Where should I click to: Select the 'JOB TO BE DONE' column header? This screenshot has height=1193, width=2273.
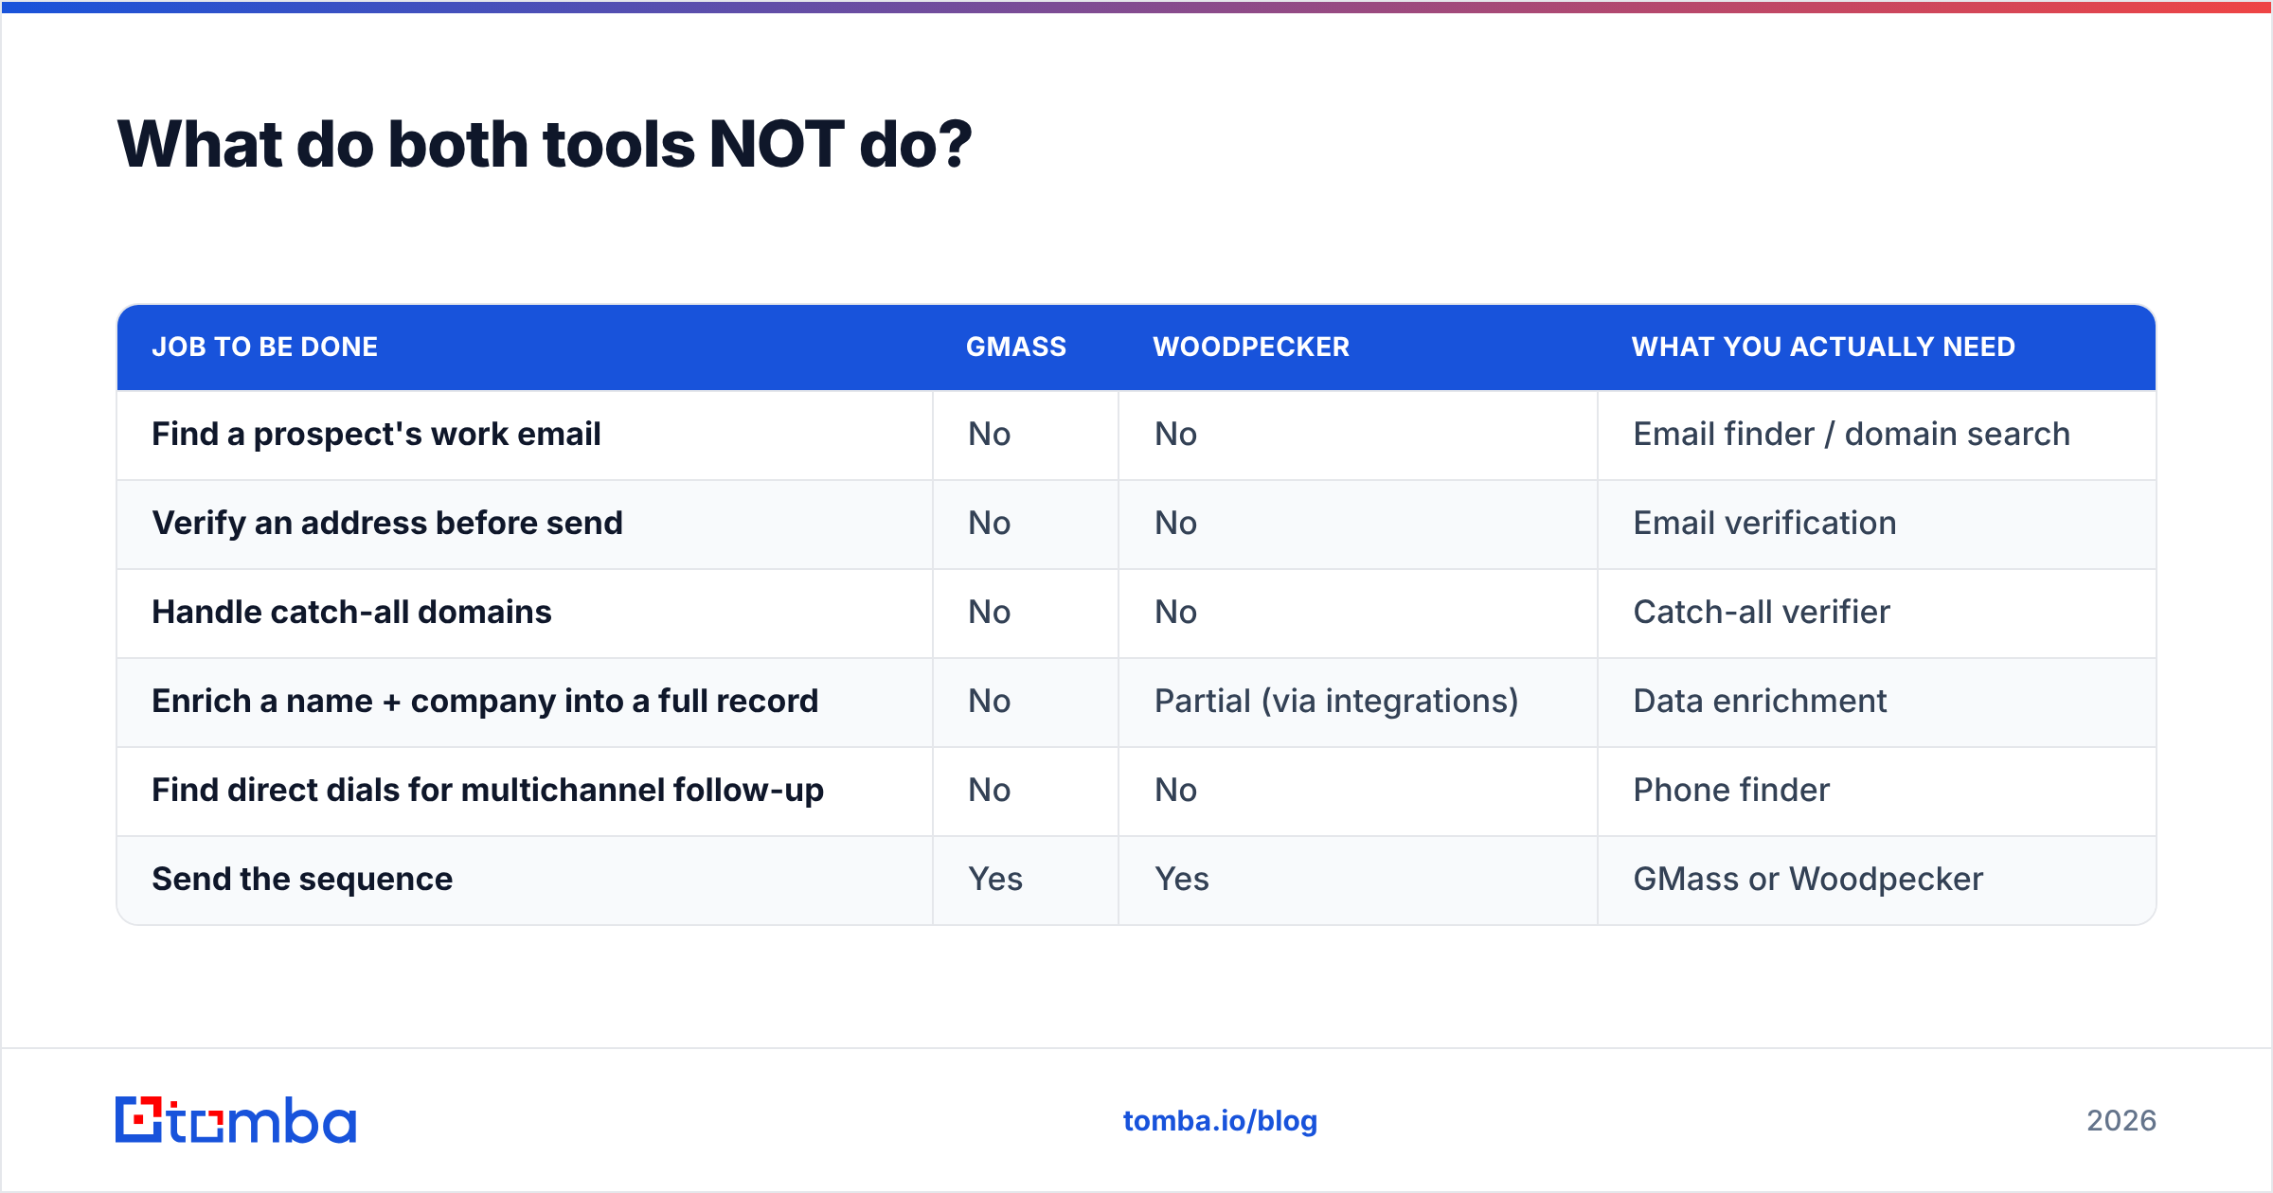point(264,347)
